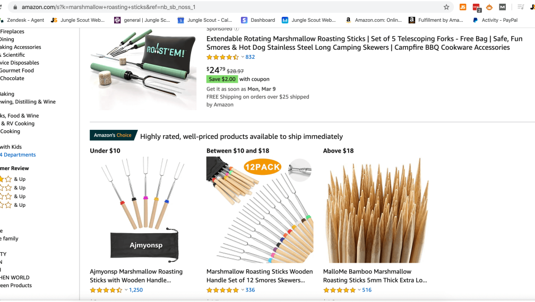Expand rating breakdown next to 516 reviews

359,290
